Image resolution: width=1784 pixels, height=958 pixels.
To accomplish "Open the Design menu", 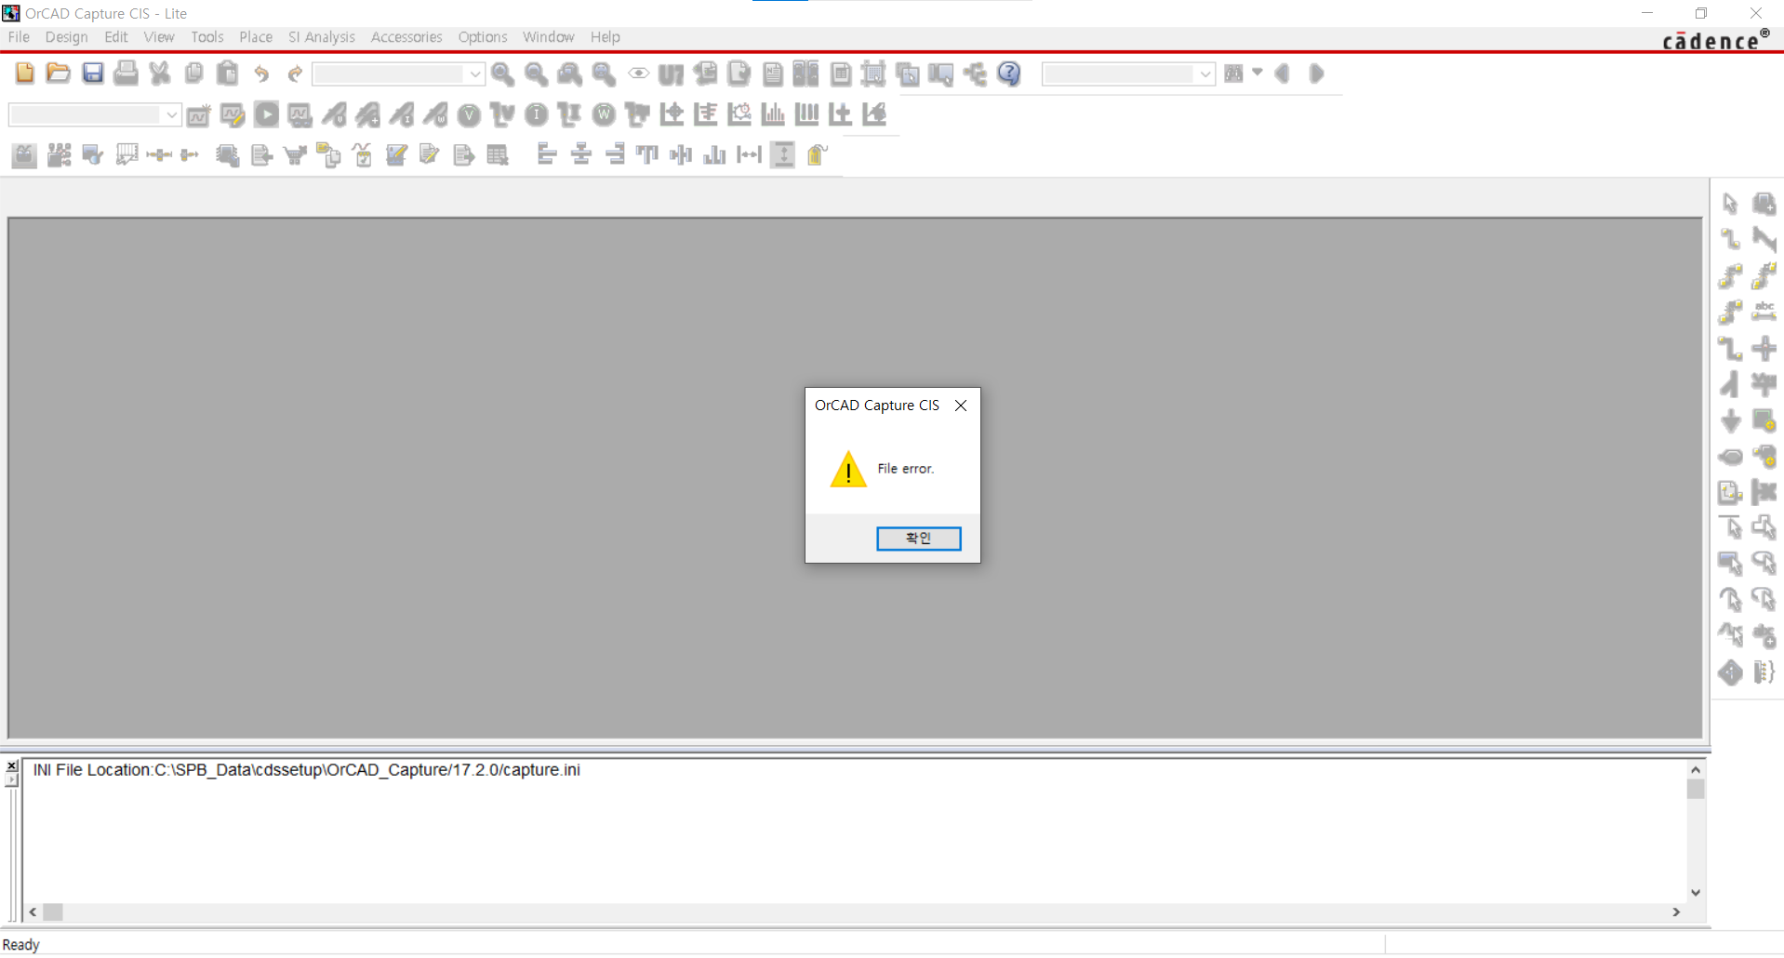I will (x=66, y=37).
